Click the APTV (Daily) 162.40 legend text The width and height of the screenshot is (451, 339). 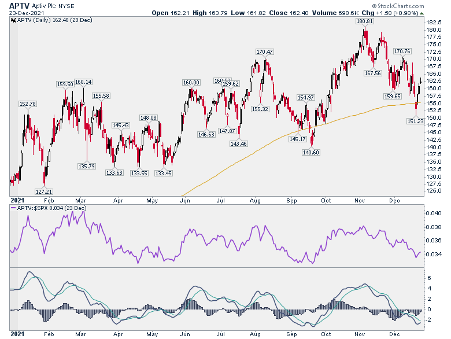[55, 20]
